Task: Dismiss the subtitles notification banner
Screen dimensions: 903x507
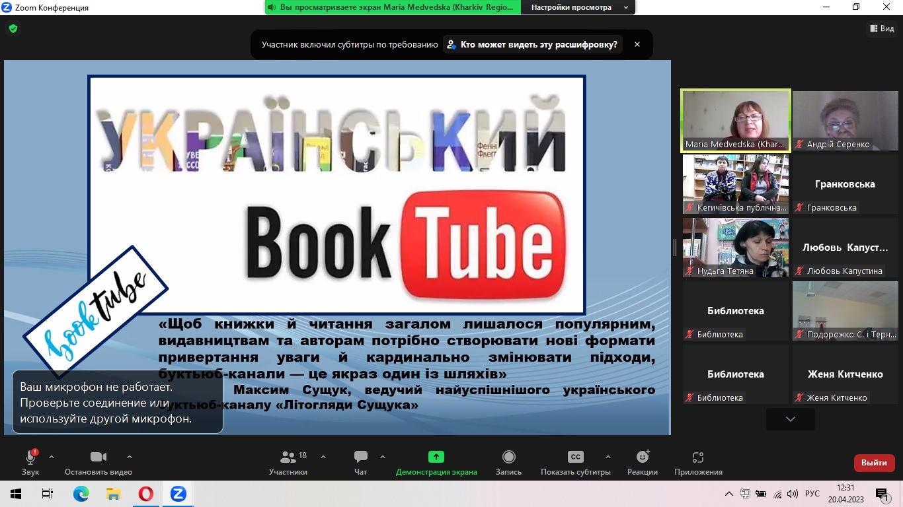Action: tap(637, 45)
